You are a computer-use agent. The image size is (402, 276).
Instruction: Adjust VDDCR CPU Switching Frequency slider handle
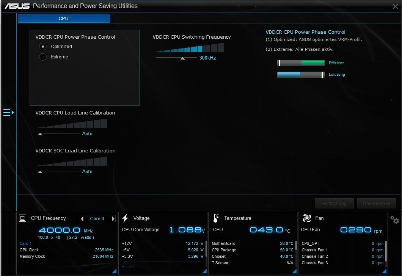tap(182, 58)
